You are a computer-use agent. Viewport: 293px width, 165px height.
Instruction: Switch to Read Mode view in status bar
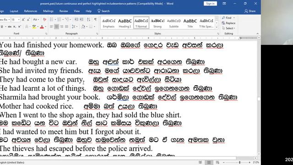[x=201, y=162]
